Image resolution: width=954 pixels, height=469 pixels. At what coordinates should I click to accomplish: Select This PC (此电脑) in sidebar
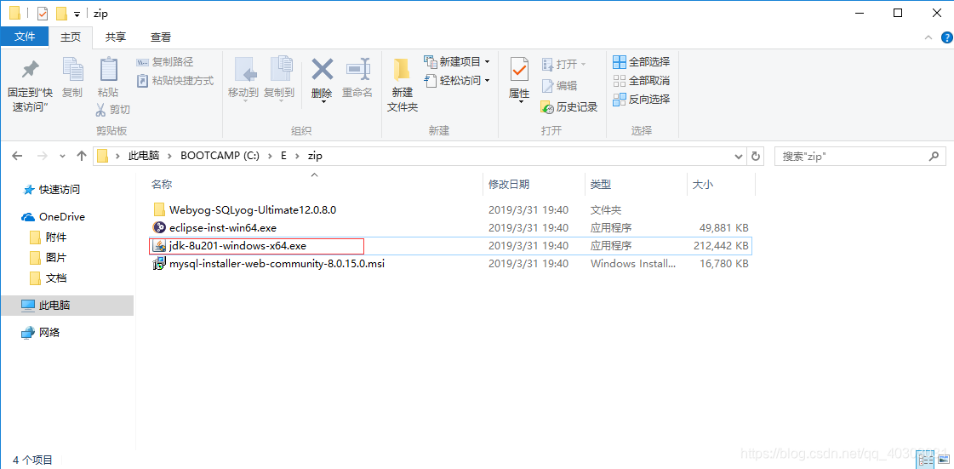pos(67,306)
